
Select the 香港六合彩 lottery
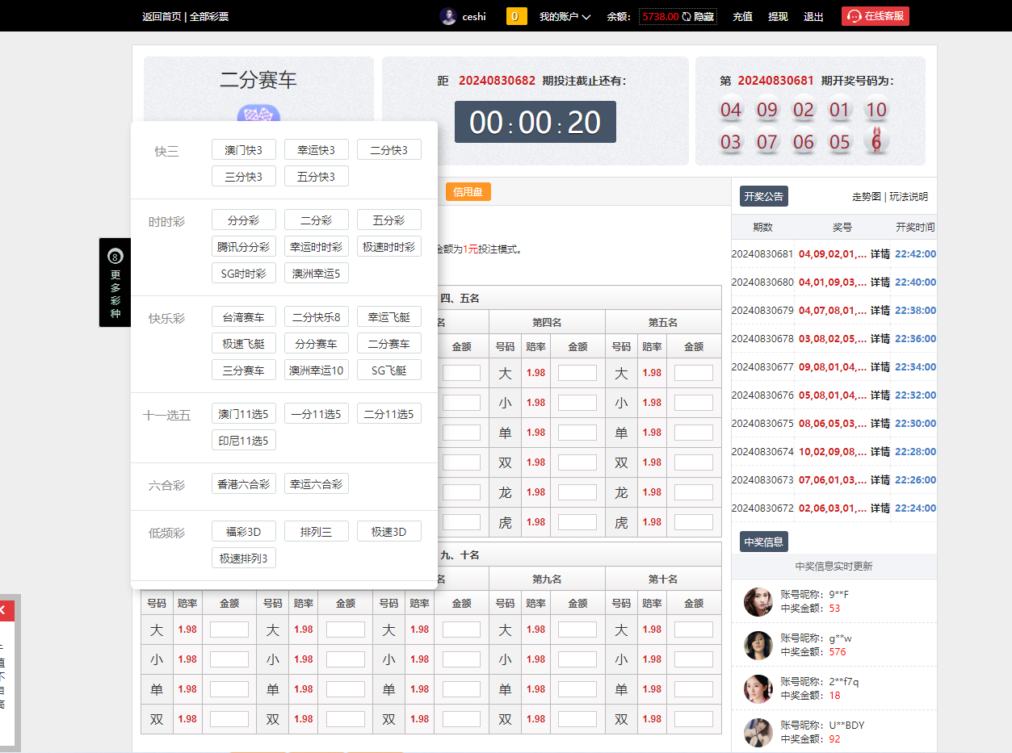pos(244,483)
